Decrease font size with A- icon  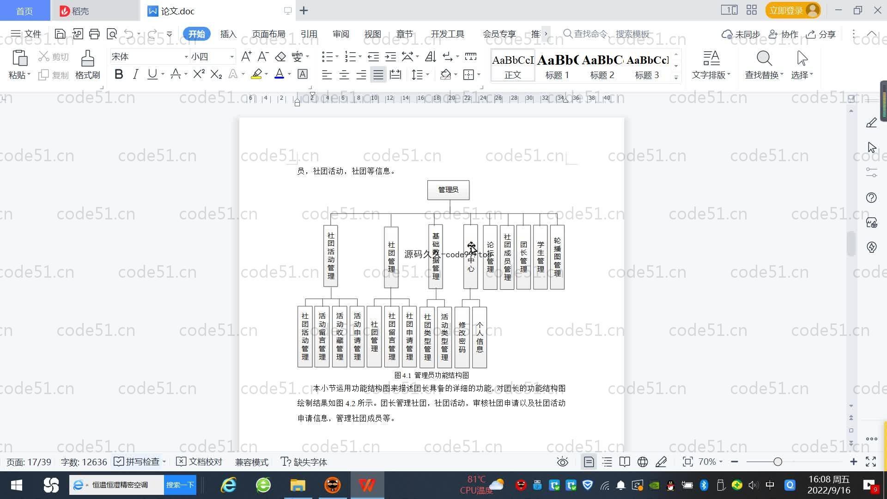click(263, 56)
